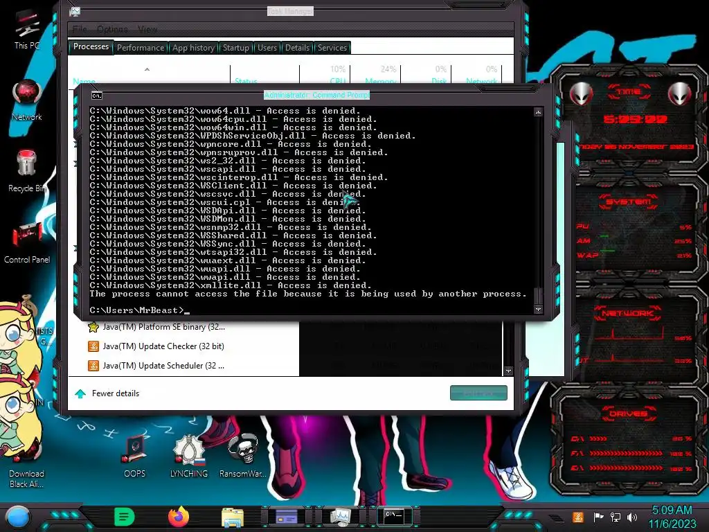Open the Network desktop icon
This screenshot has width=709, height=532.
click(x=27, y=100)
